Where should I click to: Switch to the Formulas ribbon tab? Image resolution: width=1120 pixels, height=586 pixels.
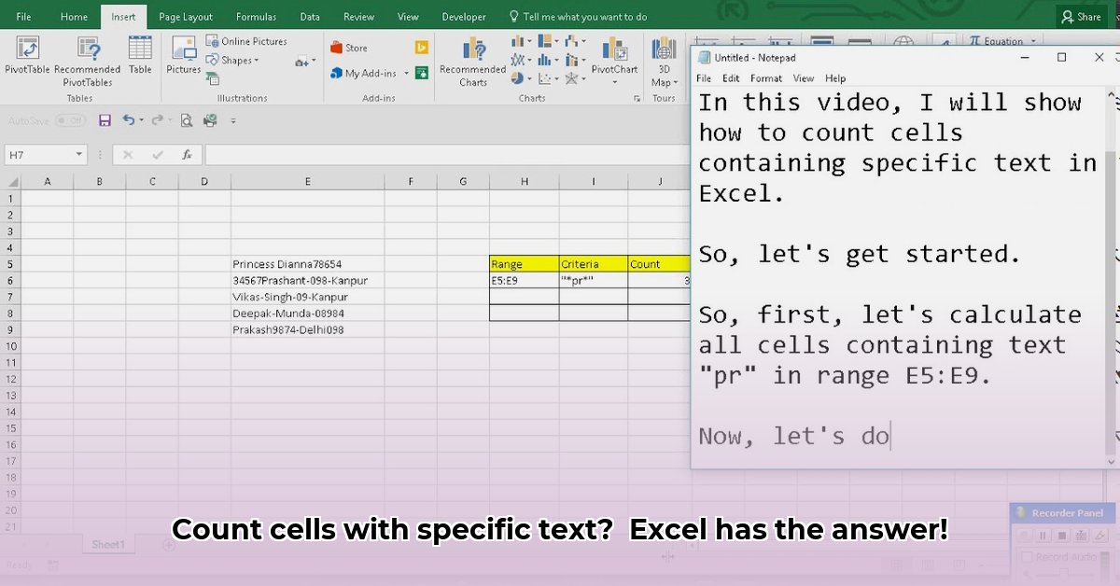(256, 17)
